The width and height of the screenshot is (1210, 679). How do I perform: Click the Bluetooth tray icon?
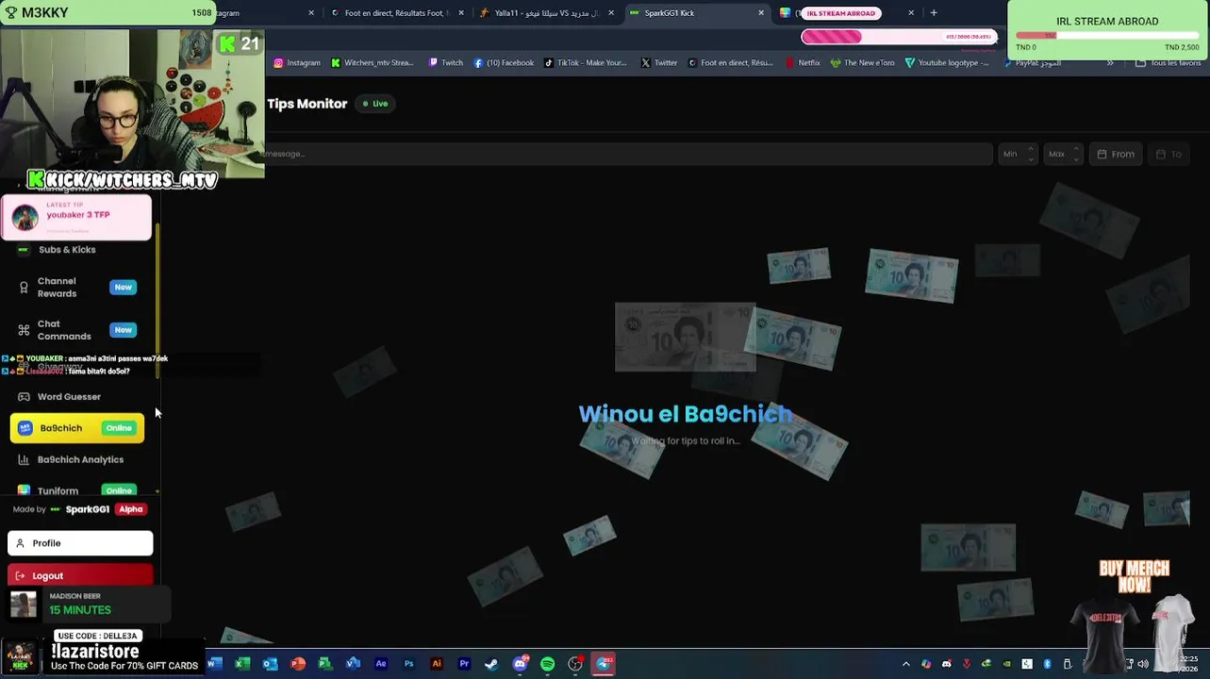[1047, 664]
